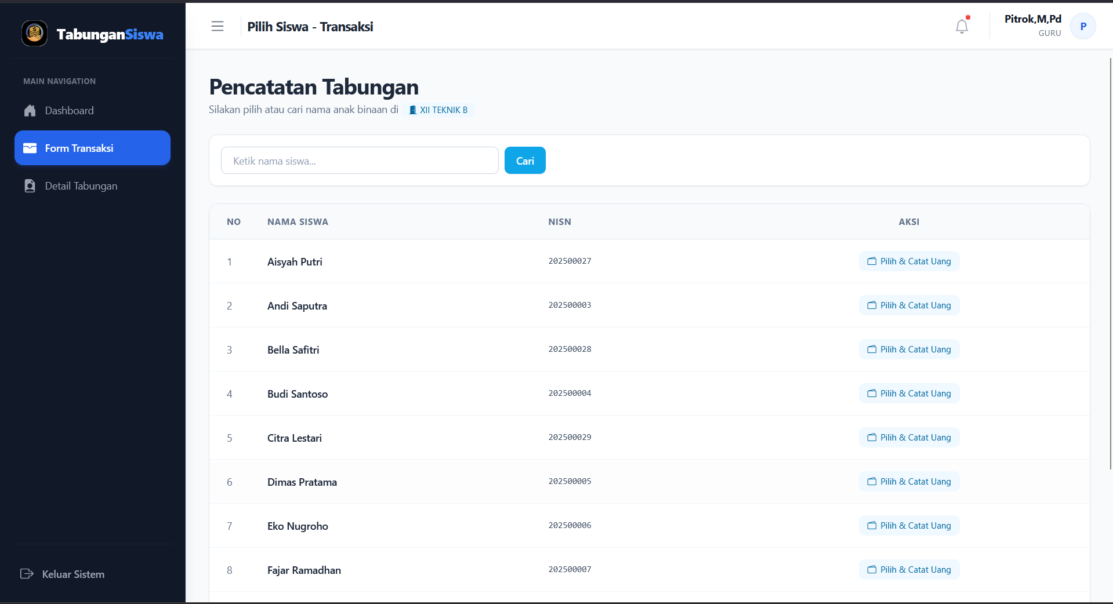Viewport: 1113px width, 604px height.
Task: Pilih & Catat Uang for Eko Nugroho
Action: [x=909, y=526]
